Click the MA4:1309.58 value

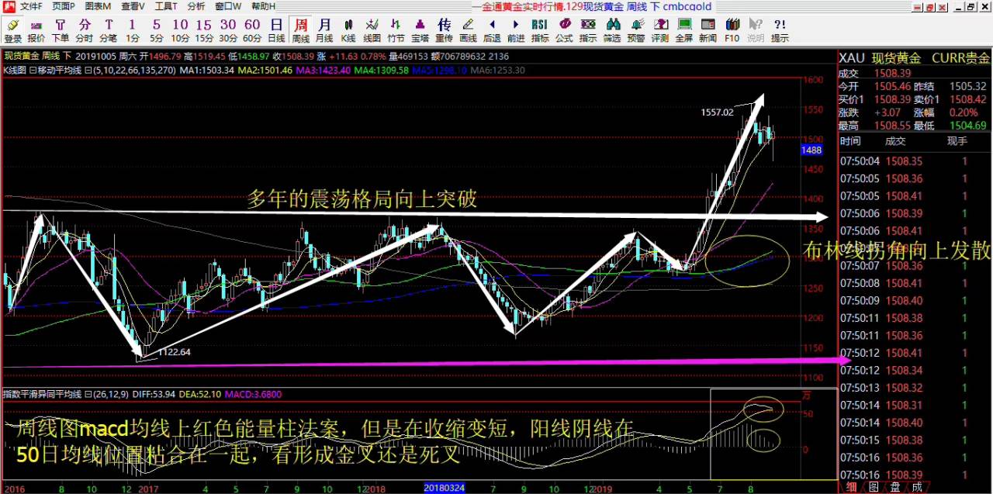[x=382, y=70]
